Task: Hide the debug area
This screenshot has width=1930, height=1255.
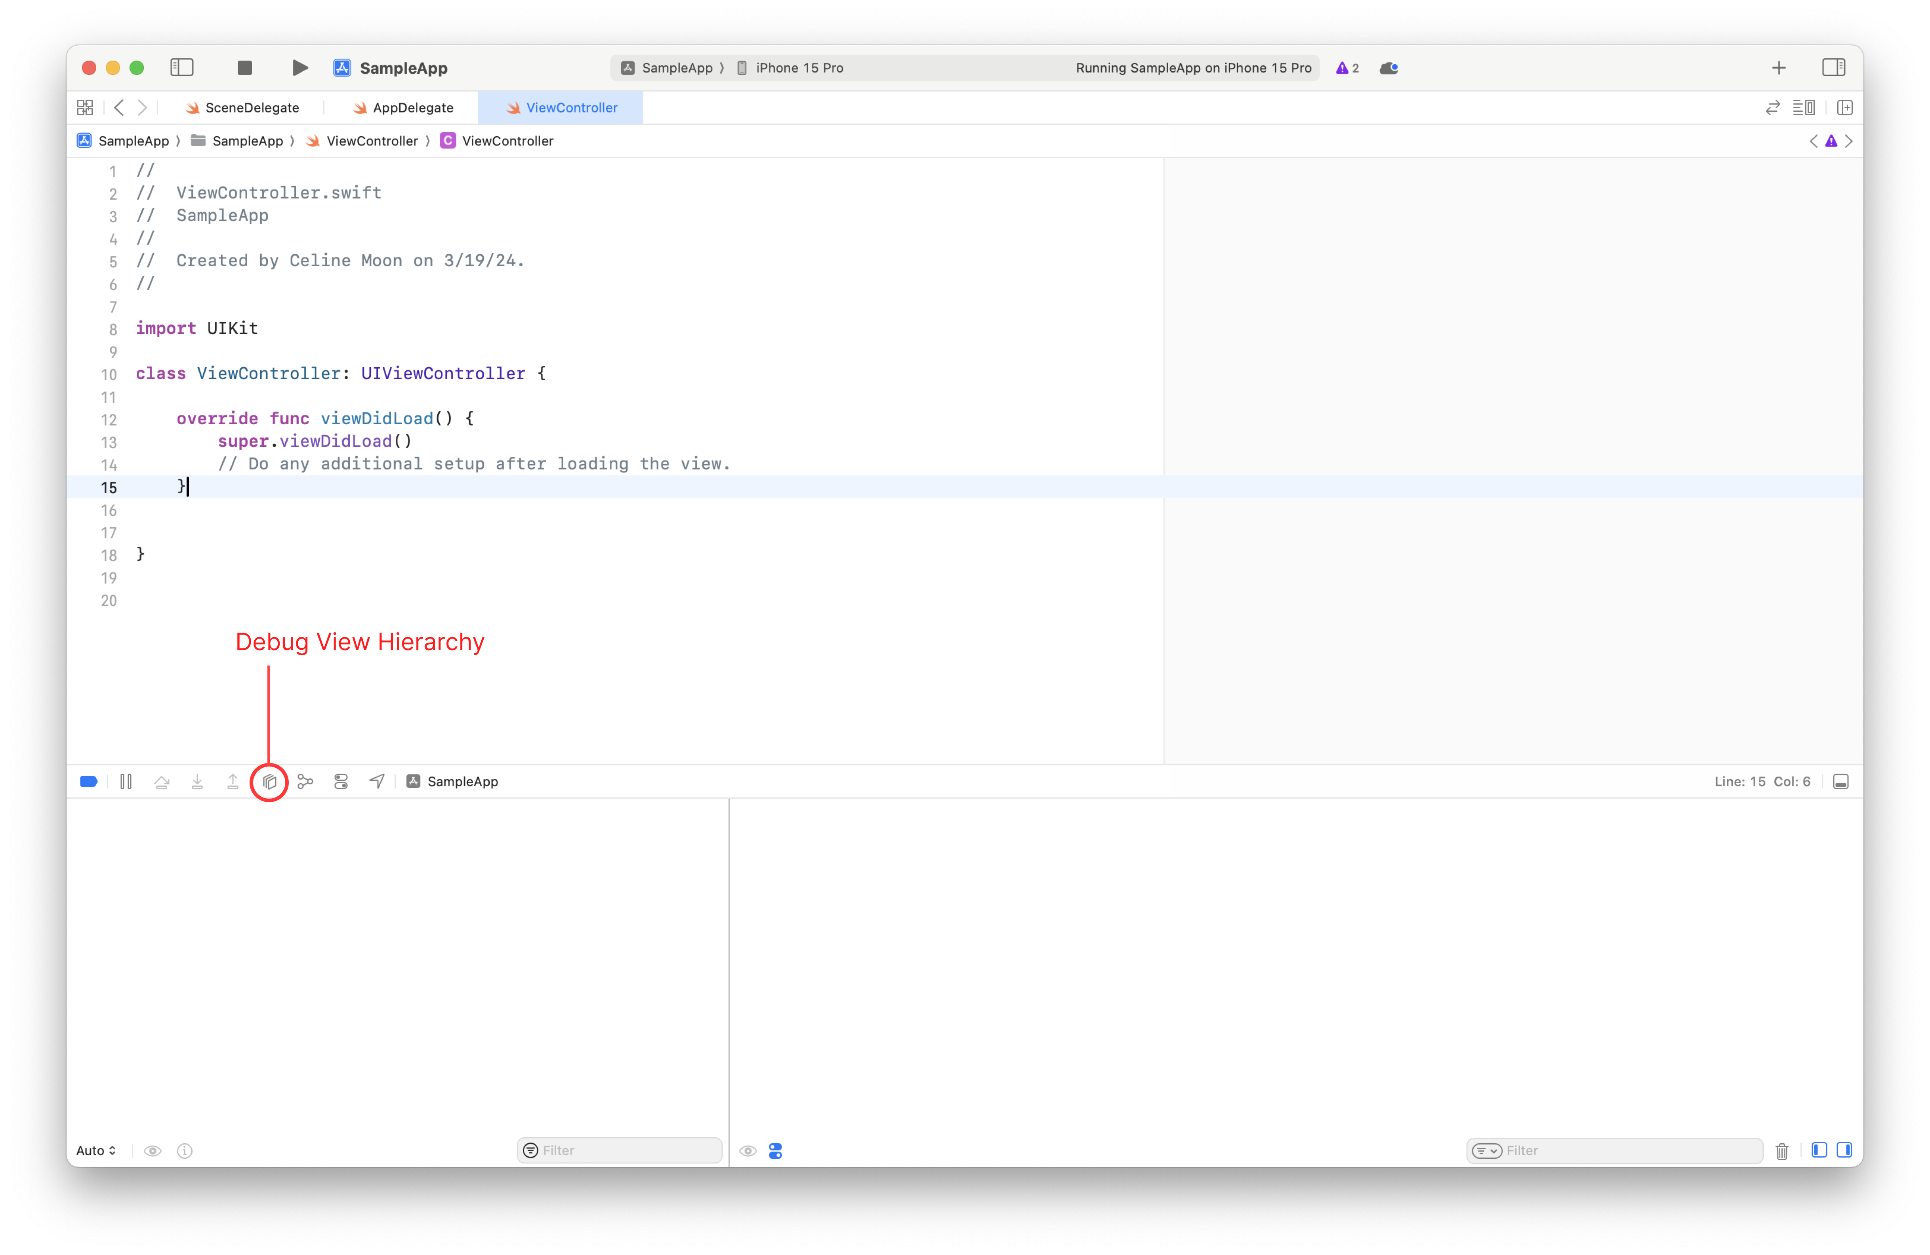Action: [x=1841, y=782]
